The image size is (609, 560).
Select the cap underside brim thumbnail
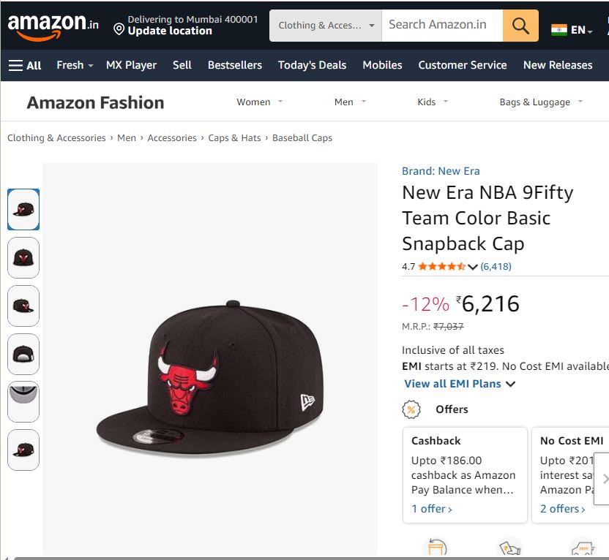pyautogui.click(x=23, y=401)
